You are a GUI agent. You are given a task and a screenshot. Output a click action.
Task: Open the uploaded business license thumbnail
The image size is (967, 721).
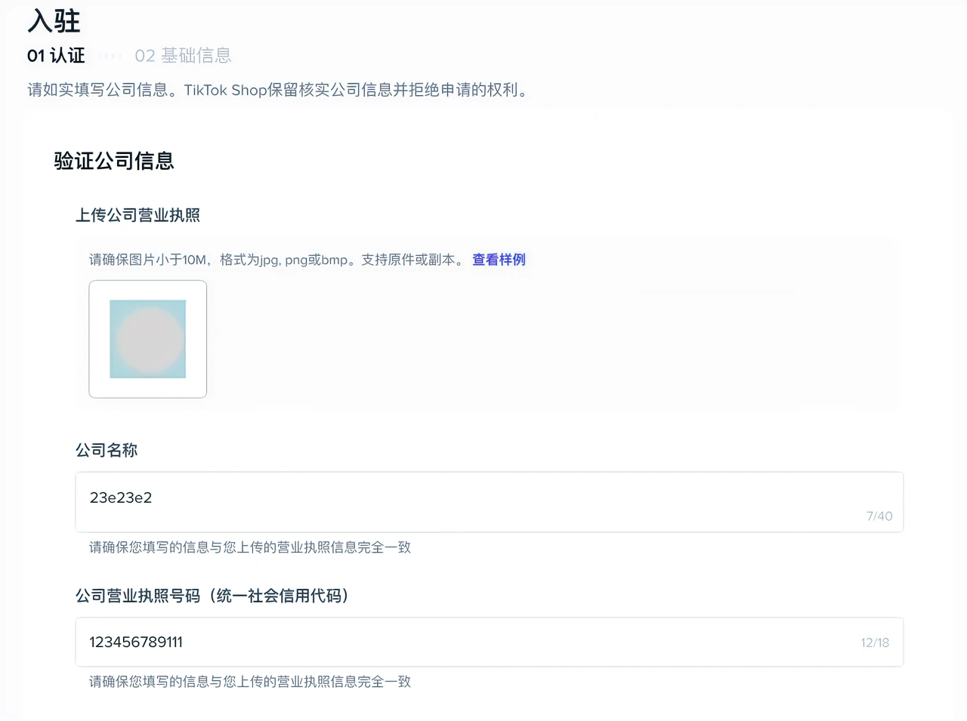(148, 339)
